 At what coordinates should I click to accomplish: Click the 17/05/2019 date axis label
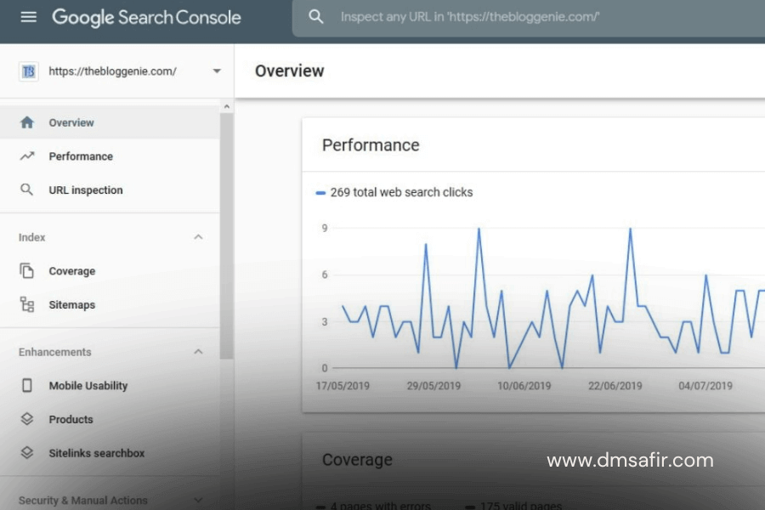(343, 386)
